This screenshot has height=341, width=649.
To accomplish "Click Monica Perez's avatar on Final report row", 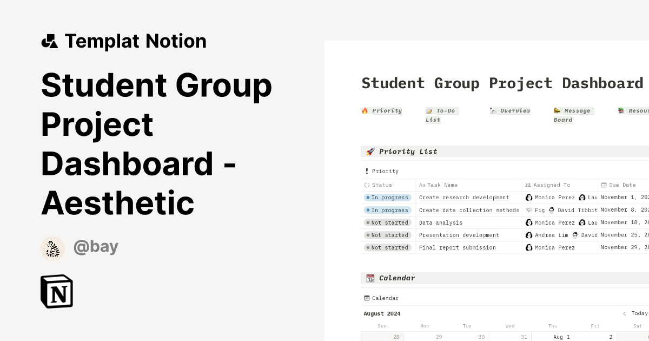I will point(529,247).
